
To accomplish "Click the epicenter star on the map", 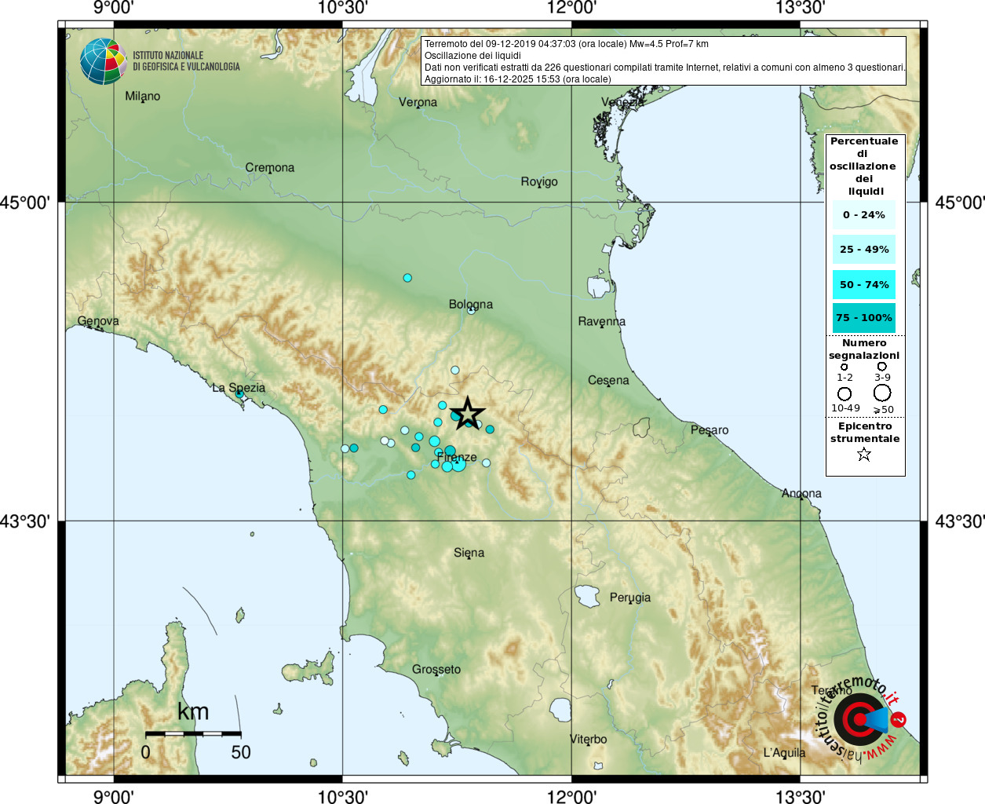I will pyautogui.click(x=468, y=412).
